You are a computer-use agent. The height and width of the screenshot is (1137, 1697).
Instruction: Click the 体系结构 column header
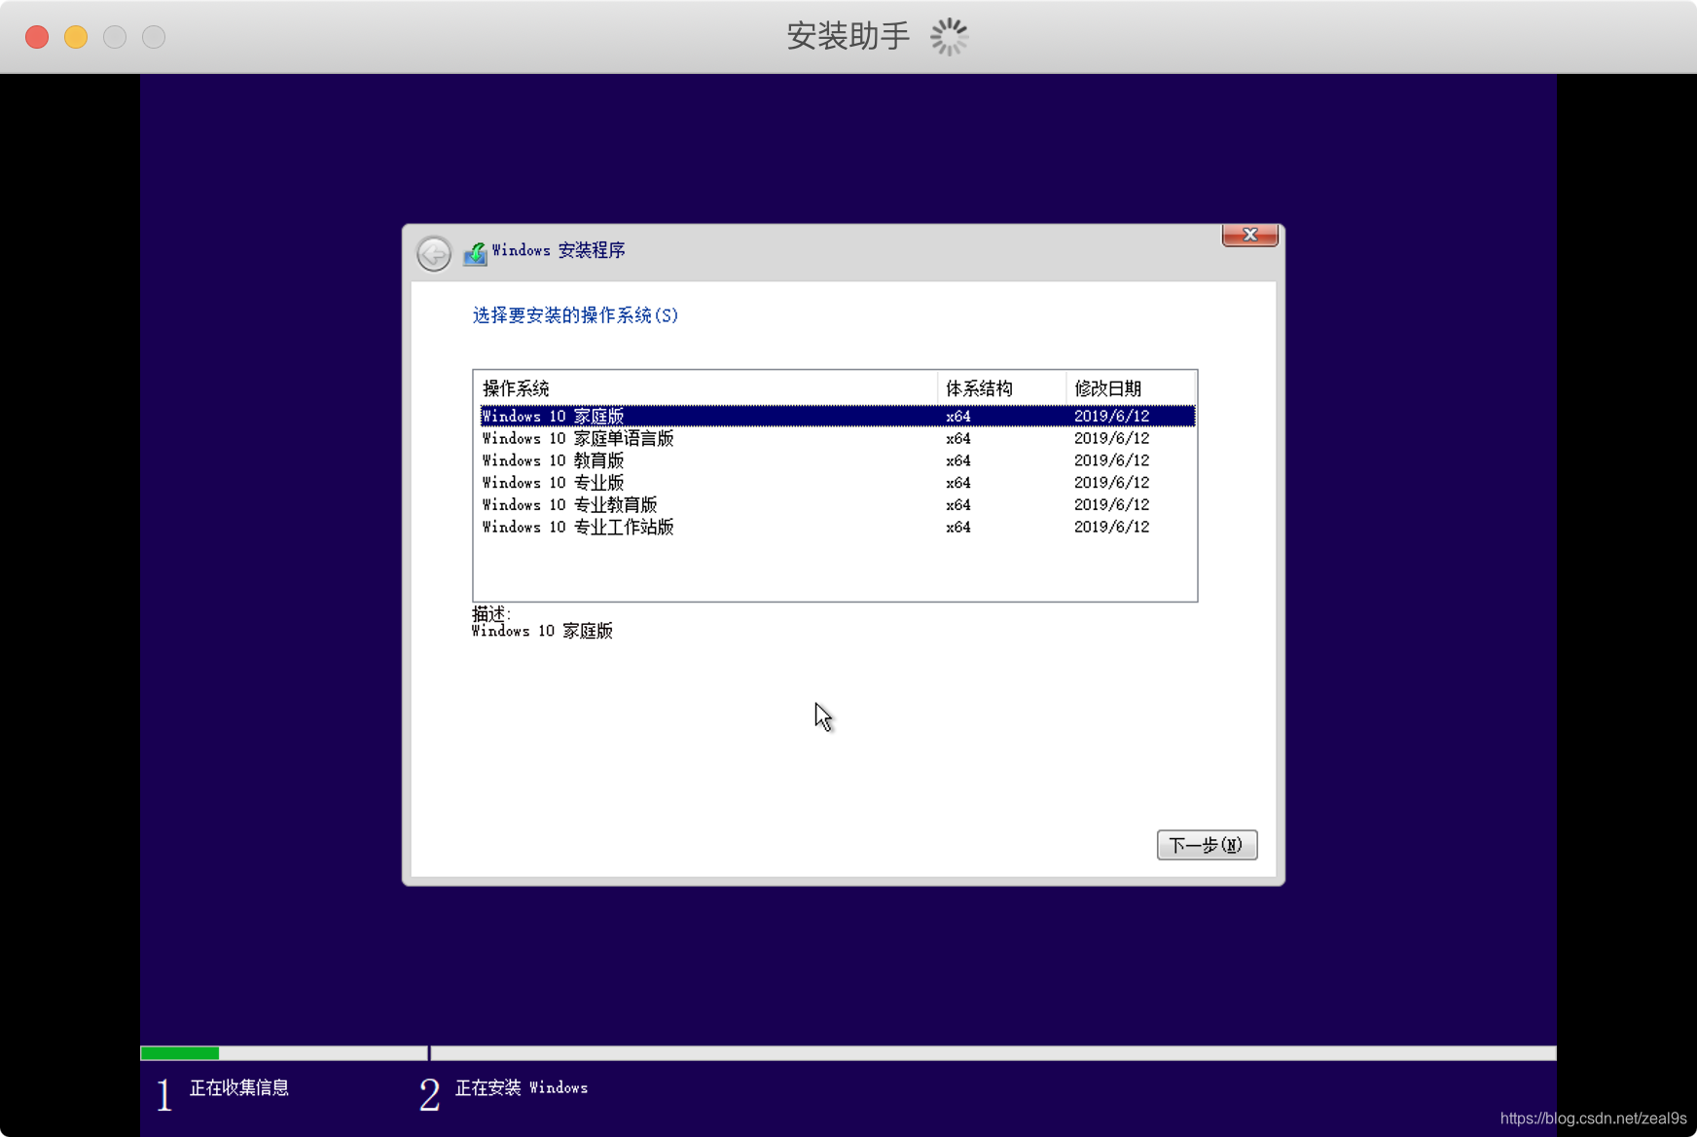[x=1001, y=388]
